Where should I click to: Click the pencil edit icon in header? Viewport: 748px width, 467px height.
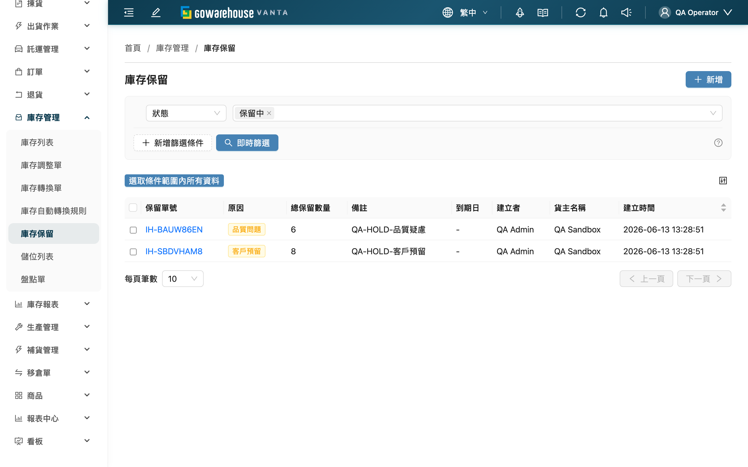(156, 12)
